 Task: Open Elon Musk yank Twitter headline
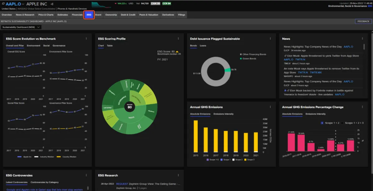323,56
